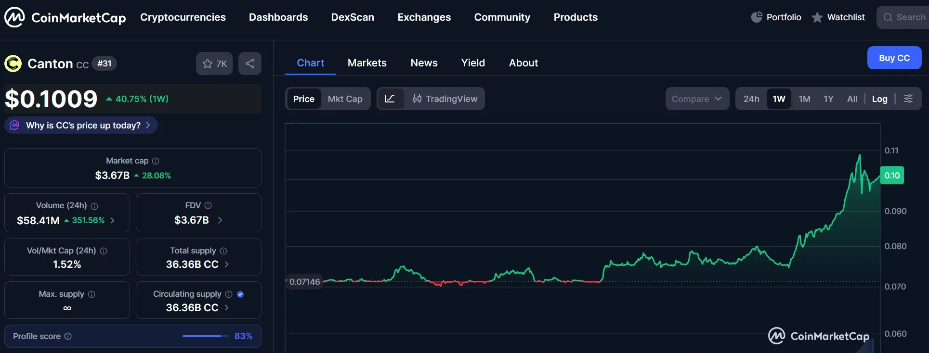Click the 0.07146 baseline price label
The image size is (929, 353).
click(304, 282)
